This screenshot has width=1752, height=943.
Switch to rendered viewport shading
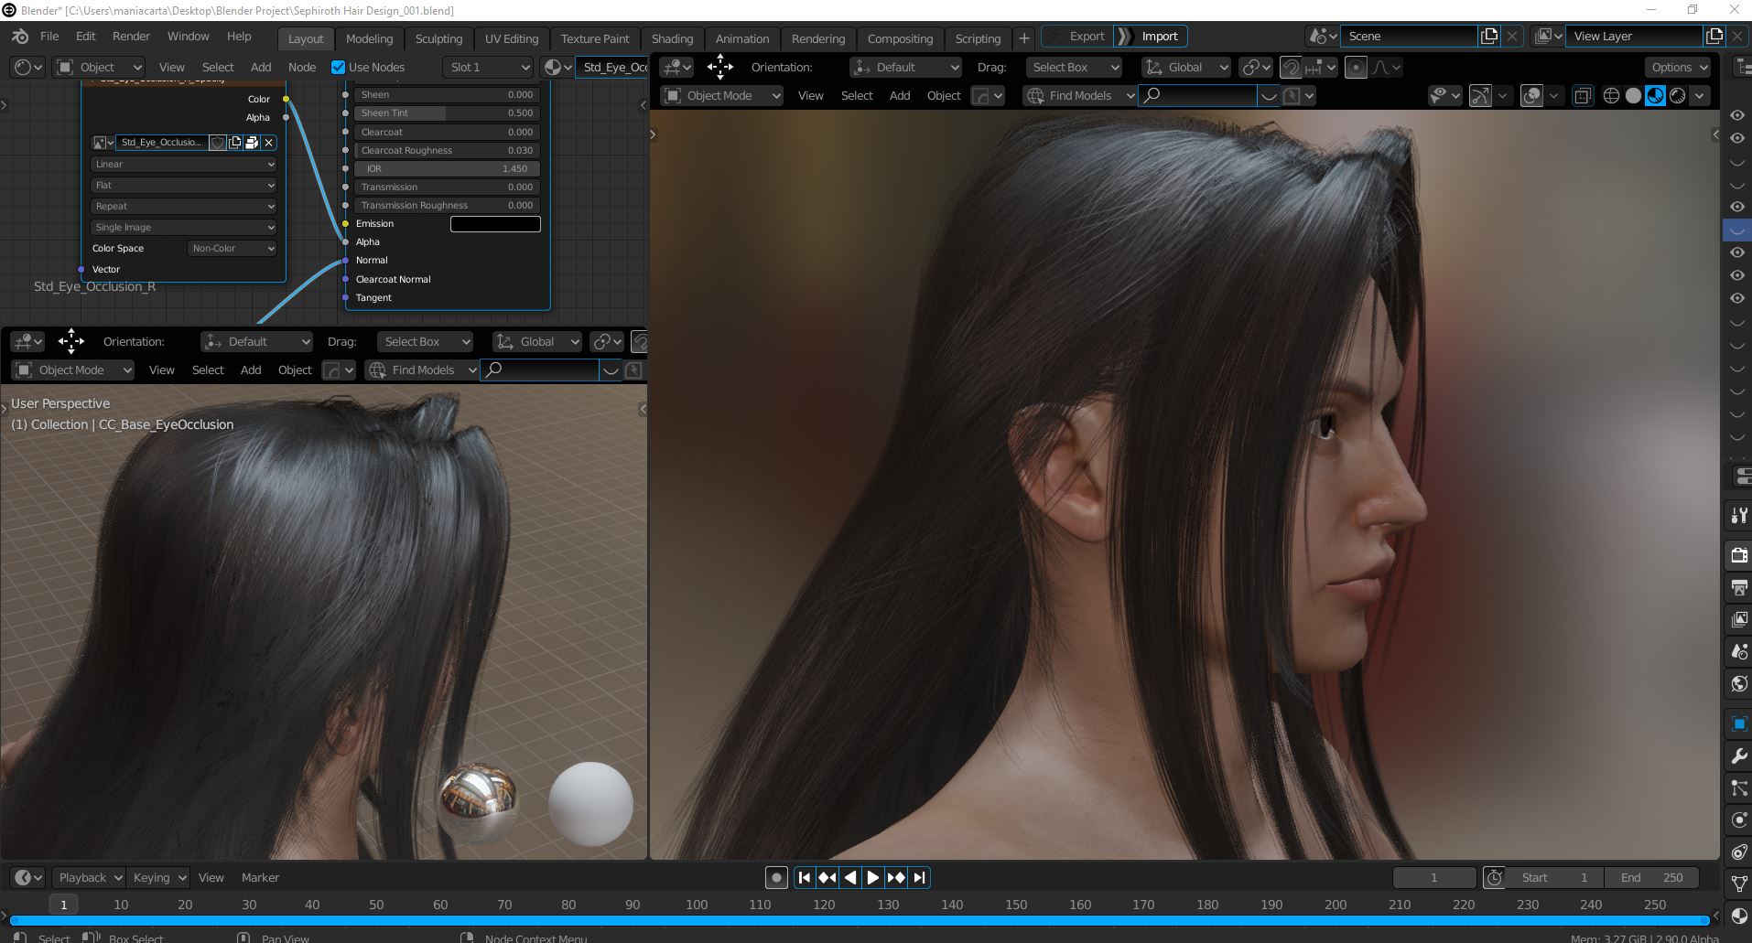[x=1677, y=95]
